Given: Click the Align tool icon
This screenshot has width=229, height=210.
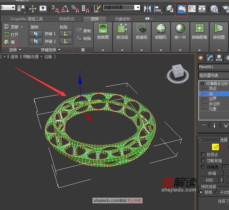Looking at the screenshot, I should coord(158,9).
